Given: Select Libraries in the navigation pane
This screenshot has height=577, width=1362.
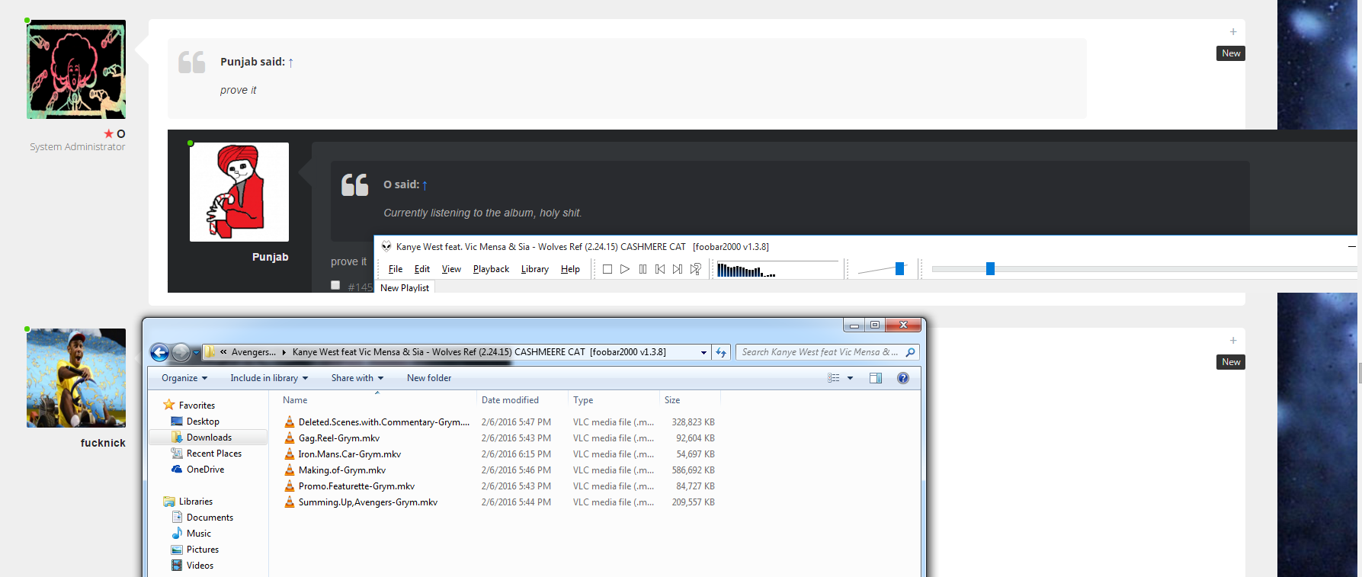Looking at the screenshot, I should coord(187,502).
